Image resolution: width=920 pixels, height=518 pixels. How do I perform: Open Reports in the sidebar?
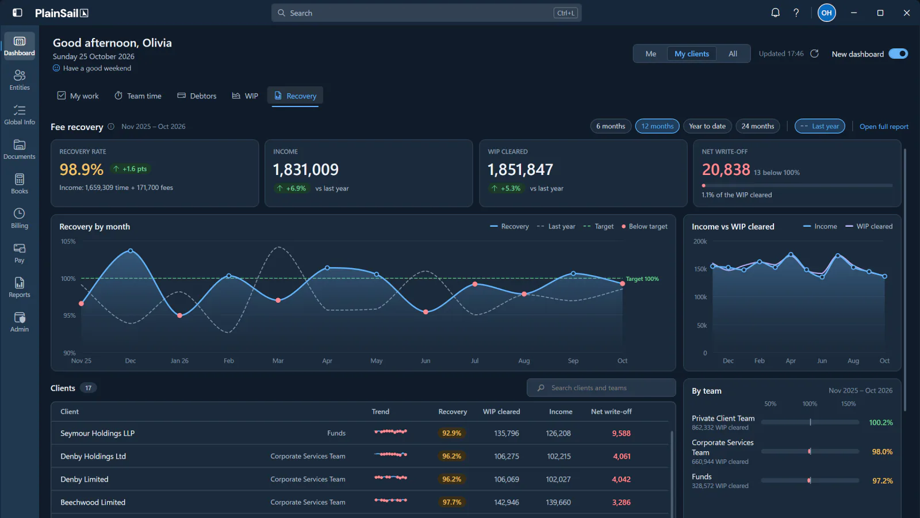point(20,287)
